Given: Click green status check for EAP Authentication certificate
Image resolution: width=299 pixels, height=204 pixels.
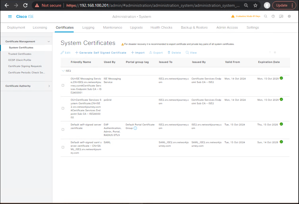Looking at the screenshot, I should pos(281,124).
